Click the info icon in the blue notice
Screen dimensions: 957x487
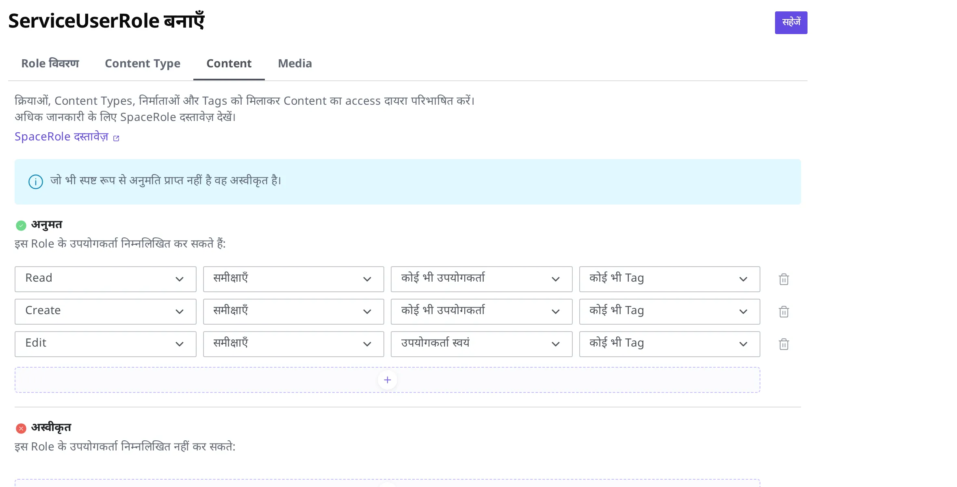click(36, 181)
